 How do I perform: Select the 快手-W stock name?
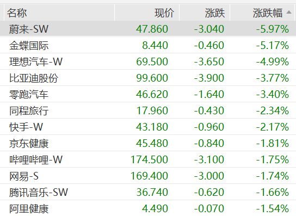tap(26, 127)
